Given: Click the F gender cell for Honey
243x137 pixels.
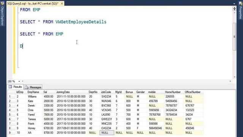Looking at the screenshot, I should [141, 128].
